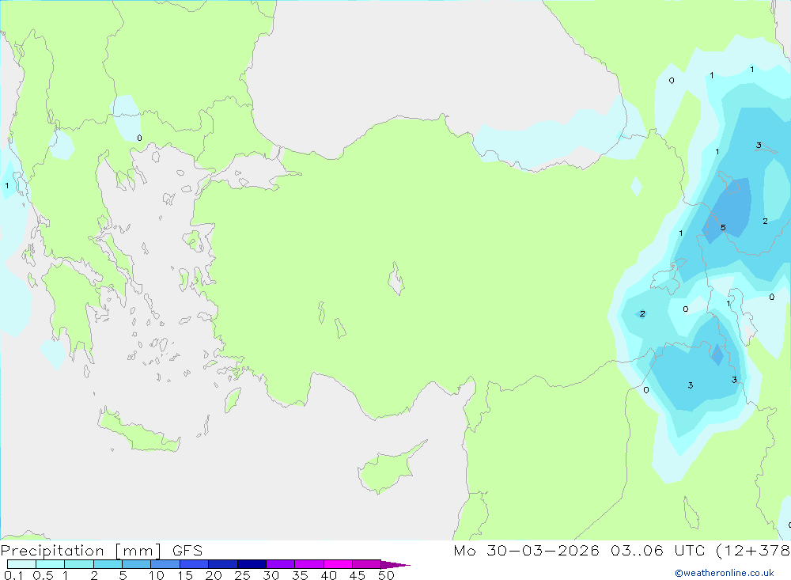The image size is (791, 580).
Task: Click the "10" legend scale label
Action: coord(157,575)
